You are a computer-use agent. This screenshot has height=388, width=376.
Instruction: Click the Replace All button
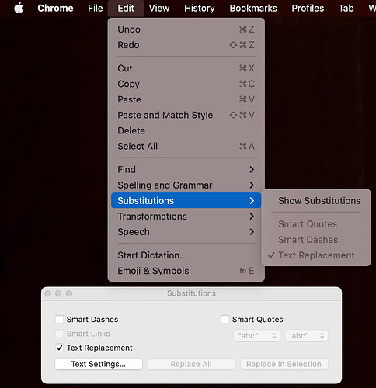[191, 364]
